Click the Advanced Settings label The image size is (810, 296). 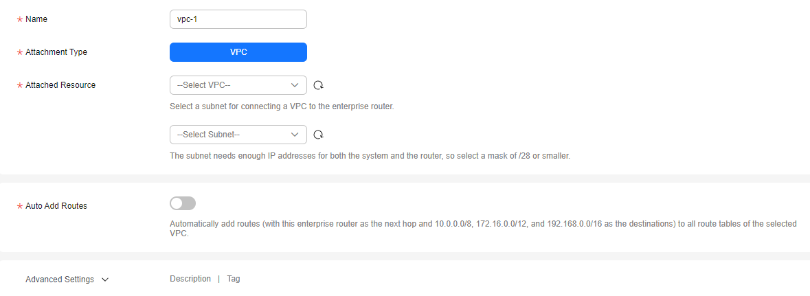pos(60,280)
